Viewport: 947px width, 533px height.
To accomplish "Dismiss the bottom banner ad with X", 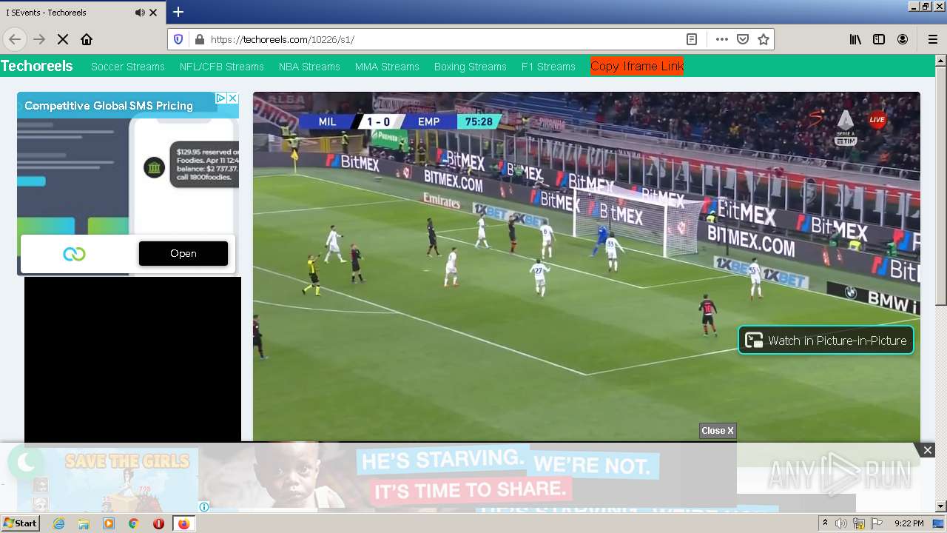I will [927, 450].
